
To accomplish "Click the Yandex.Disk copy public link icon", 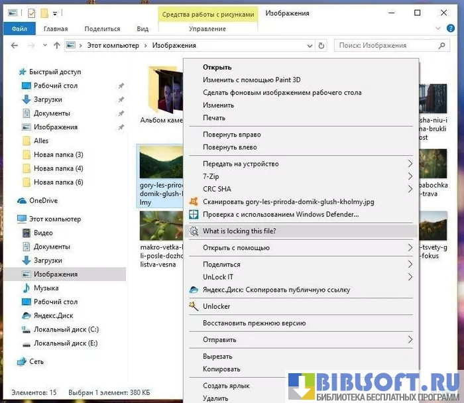I will [x=194, y=290].
